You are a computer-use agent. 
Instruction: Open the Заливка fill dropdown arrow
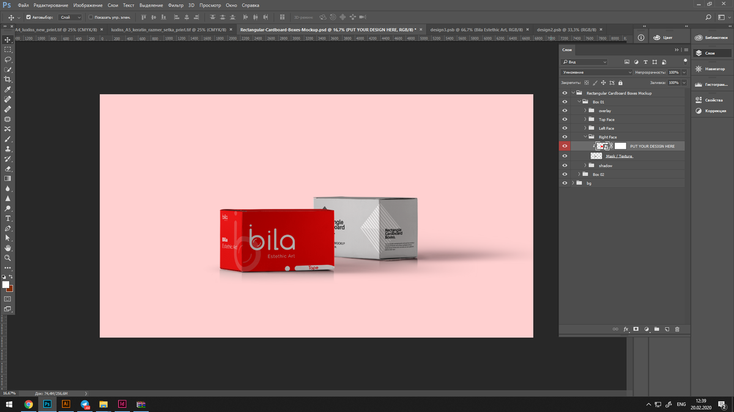(x=684, y=82)
